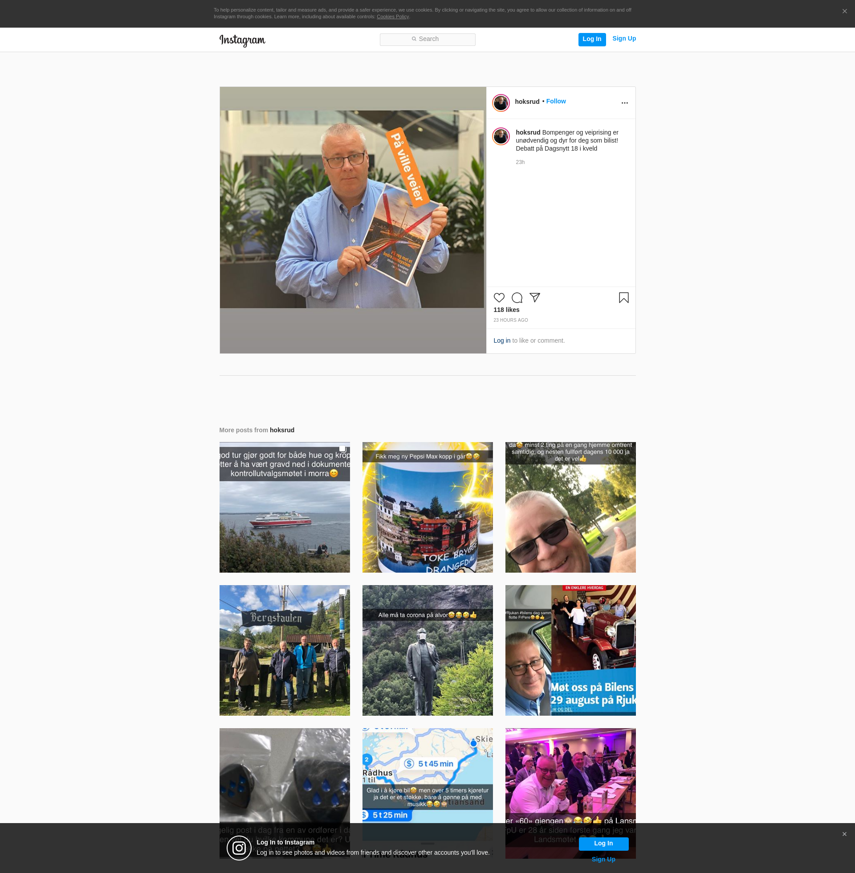Viewport: 855px width, 873px height.
Task: Click the paper plane share icon
Action: (534, 297)
